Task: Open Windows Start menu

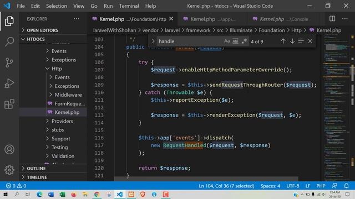Action: point(5,195)
